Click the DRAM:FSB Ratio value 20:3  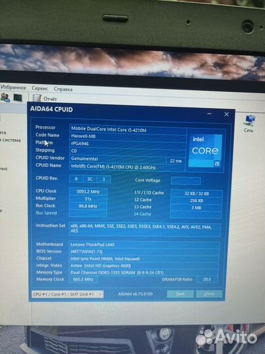tap(207, 279)
